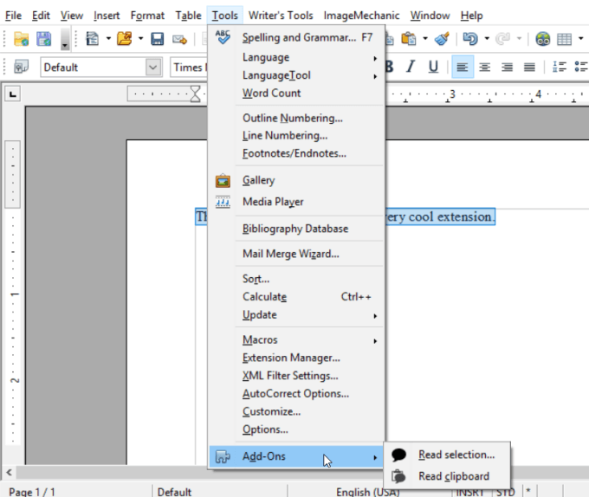Open the ImageMechanic menu
Screen dimensions: 589x497
pyautogui.click(x=361, y=16)
